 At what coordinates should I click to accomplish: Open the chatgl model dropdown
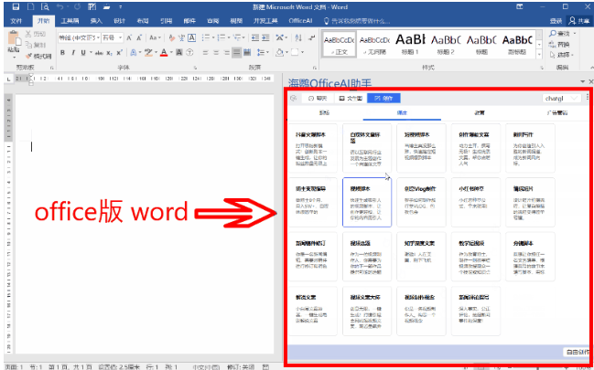pos(562,98)
